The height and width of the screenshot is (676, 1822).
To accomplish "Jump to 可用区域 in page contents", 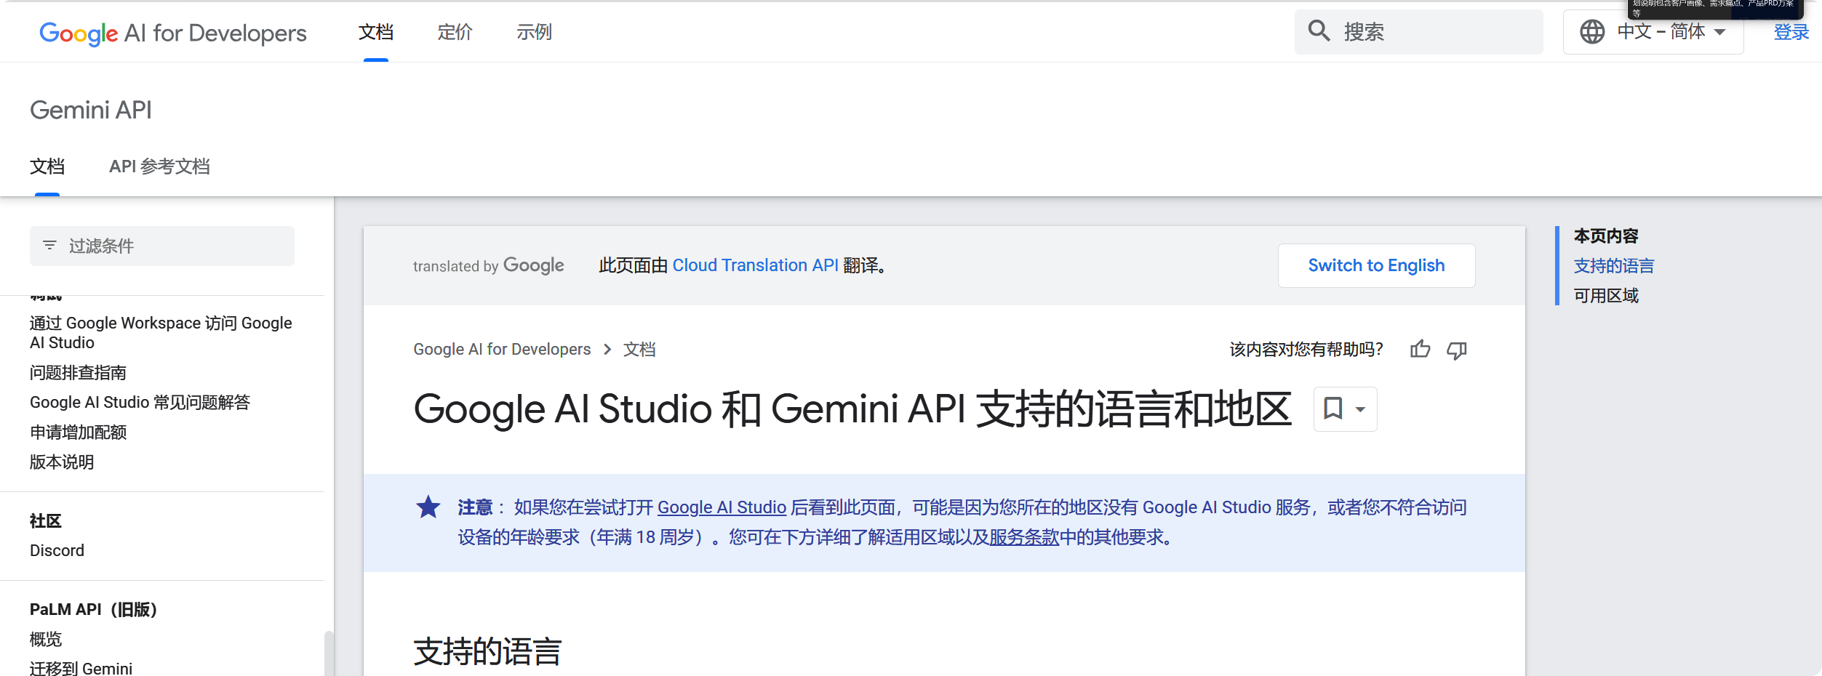I will click(1606, 296).
